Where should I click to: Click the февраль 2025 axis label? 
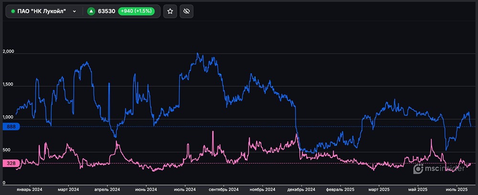pyautogui.click(x=341, y=189)
